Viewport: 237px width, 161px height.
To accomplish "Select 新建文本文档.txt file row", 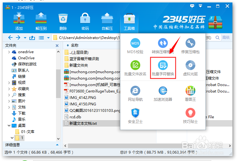I will click(x=92, y=124).
